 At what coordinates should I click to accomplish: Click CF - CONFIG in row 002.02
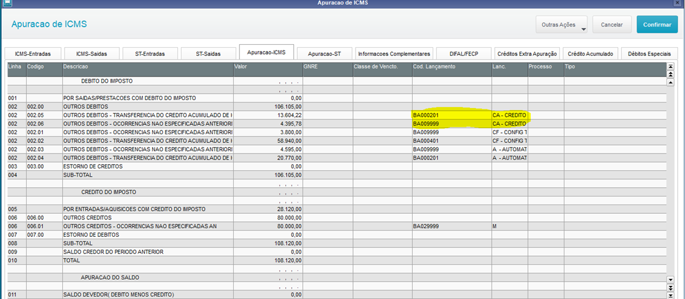tap(509, 140)
